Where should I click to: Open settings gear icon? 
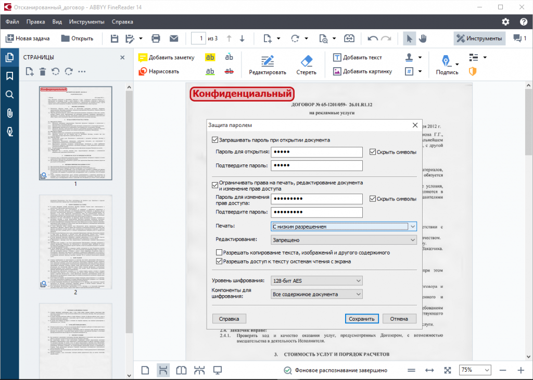[x=505, y=22]
